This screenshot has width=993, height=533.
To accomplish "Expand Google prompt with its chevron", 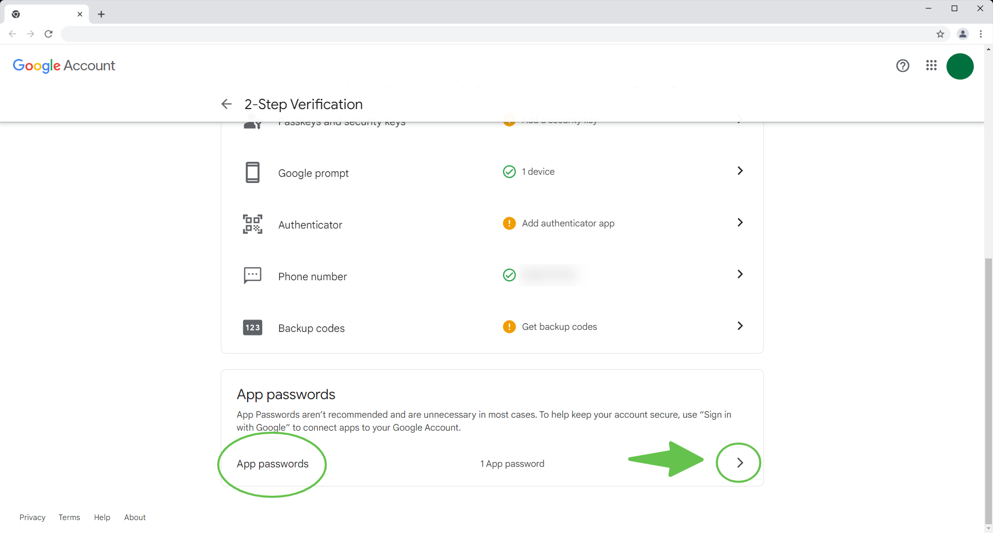I will click(x=740, y=171).
